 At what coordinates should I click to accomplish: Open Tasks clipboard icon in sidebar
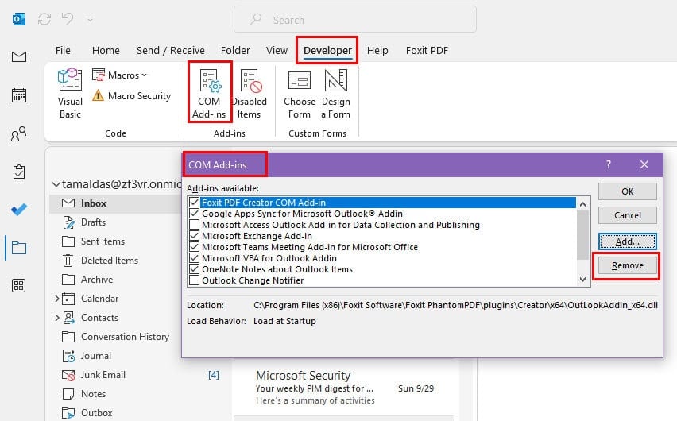click(x=18, y=172)
